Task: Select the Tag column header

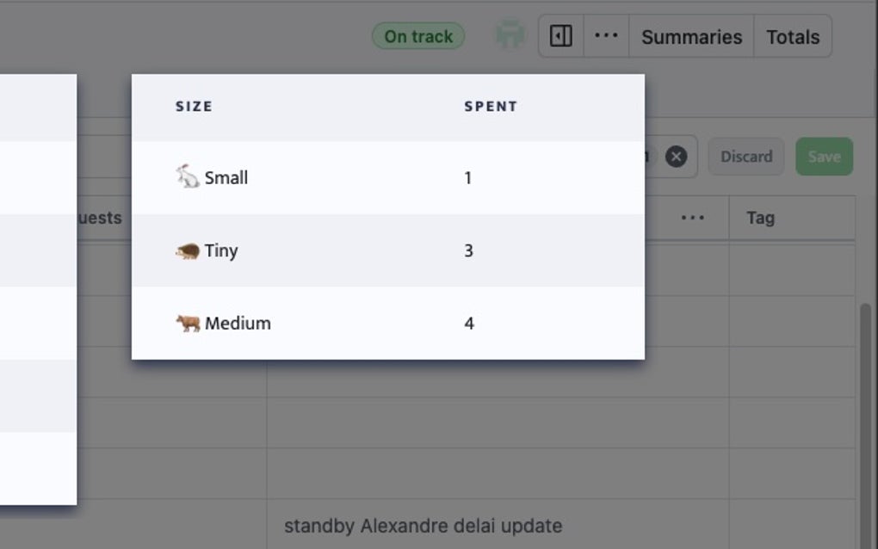Action: (761, 218)
